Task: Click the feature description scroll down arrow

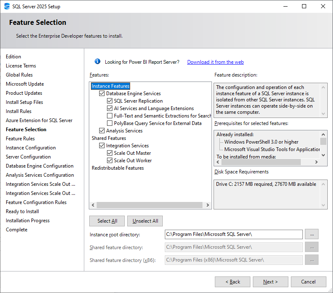Action: (x=323, y=114)
